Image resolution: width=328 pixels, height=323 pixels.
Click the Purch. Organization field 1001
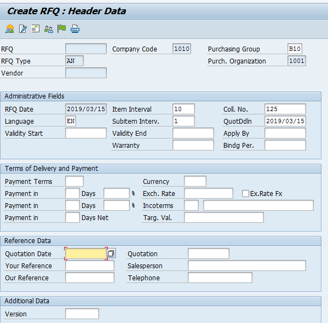click(x=297, y=61)
